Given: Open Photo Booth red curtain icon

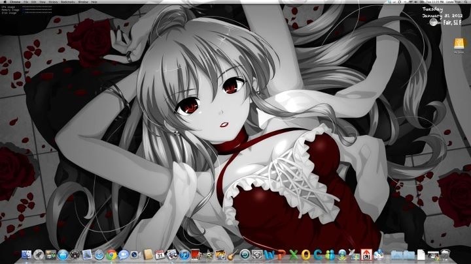Looking at the screenshot, I should tap(196, 254).
